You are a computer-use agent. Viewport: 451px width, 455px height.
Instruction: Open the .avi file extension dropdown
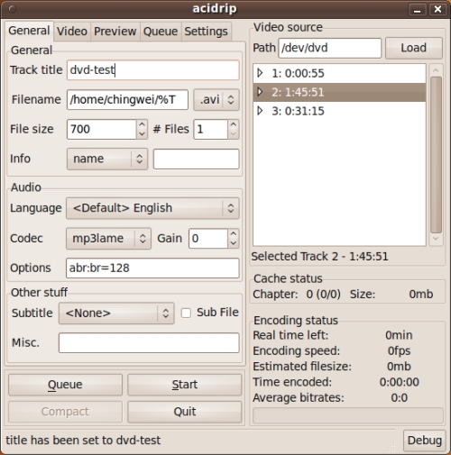[x=216, y=100]
